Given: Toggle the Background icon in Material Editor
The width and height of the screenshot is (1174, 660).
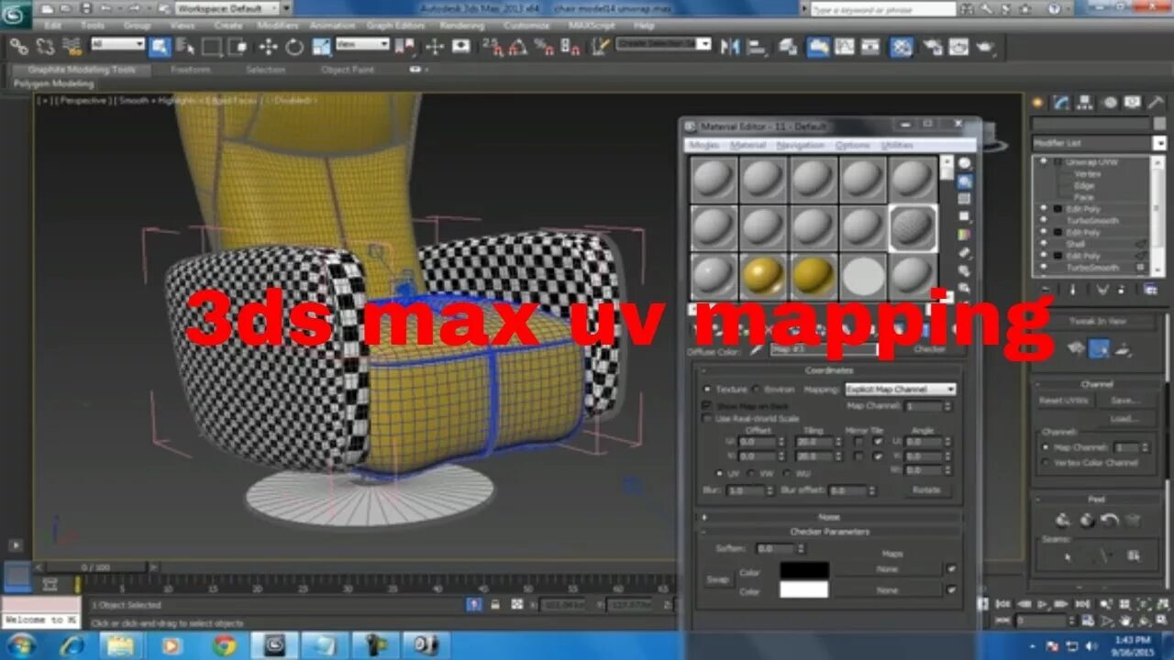Looking at the screenshot, I should tap(965, 199).
